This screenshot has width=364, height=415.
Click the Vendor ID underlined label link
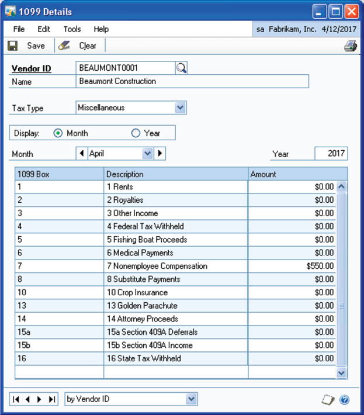tap(32, 68)
